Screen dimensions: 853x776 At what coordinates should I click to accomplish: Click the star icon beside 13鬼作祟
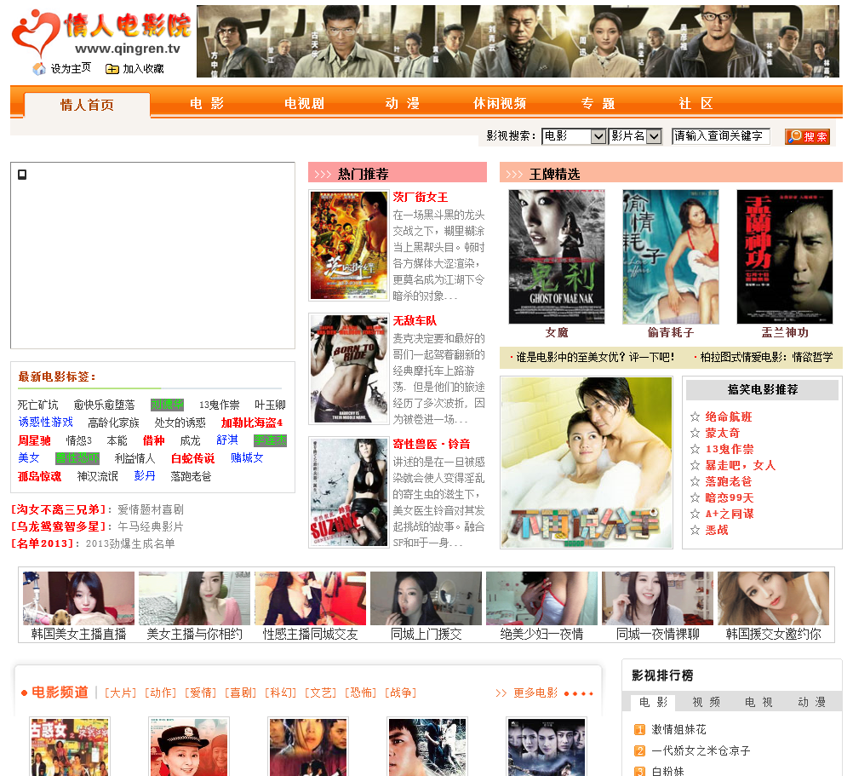click(x=695, y=449)
